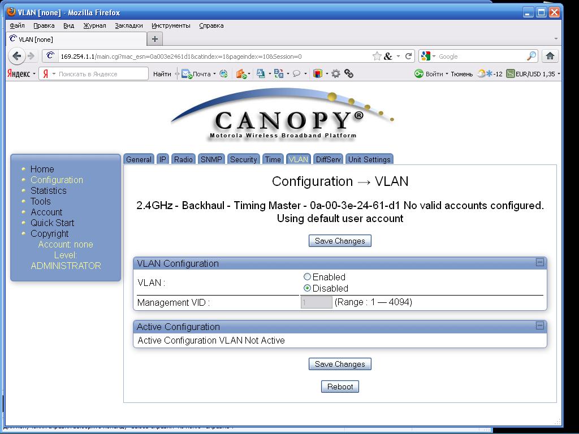Viewport: 579px width, 434px height.
Task: Click the bottom Save Changes button
Action: [340, 364]
